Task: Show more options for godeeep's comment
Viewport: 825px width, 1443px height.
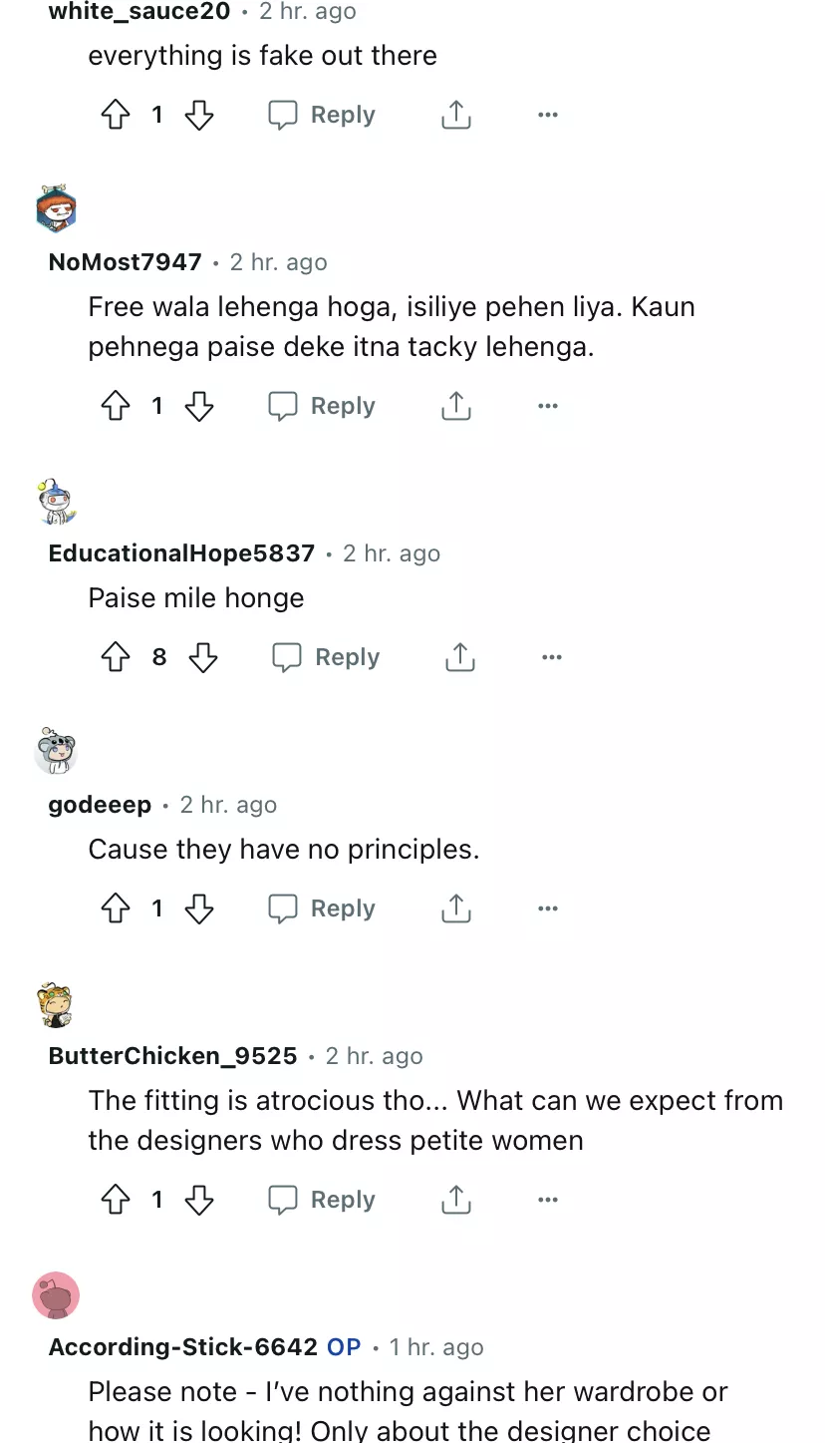Action: point(547,909)
